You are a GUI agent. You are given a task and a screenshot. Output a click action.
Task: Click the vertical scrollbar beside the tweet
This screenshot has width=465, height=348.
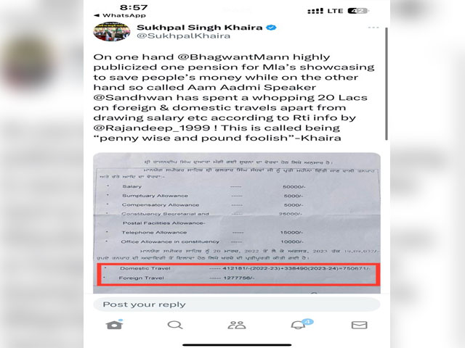(x=386, y=84)
